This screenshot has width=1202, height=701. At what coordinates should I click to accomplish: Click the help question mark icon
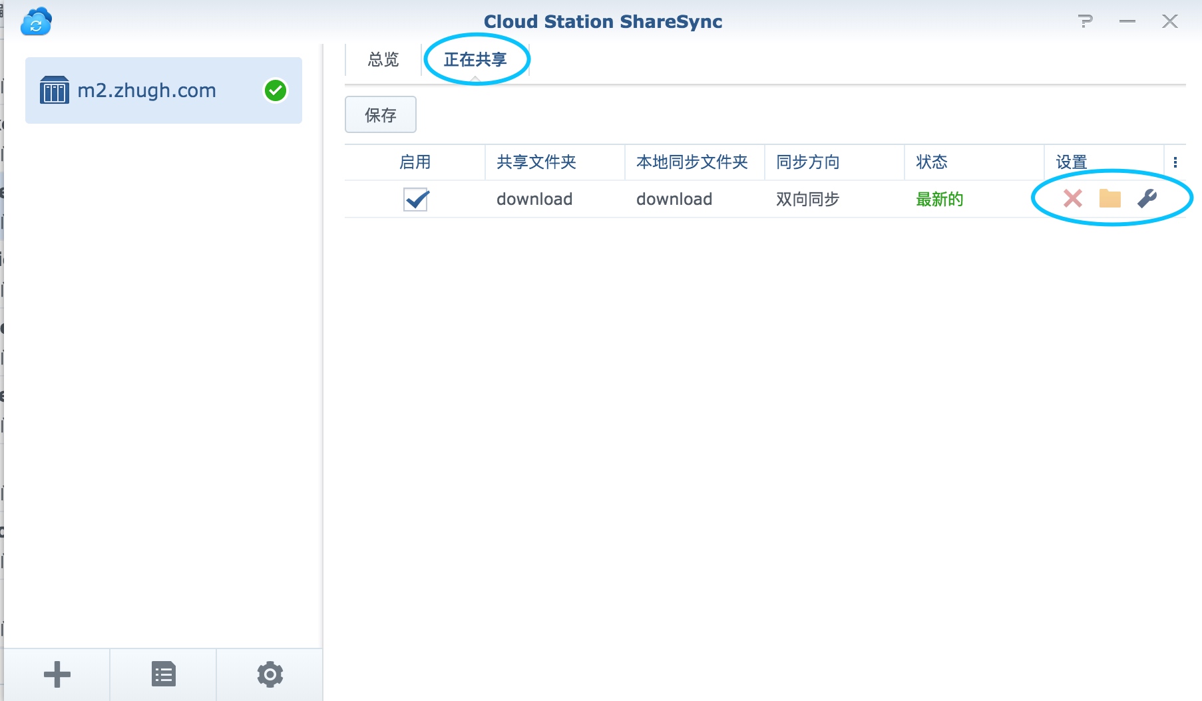click(x=1086, y=21)
